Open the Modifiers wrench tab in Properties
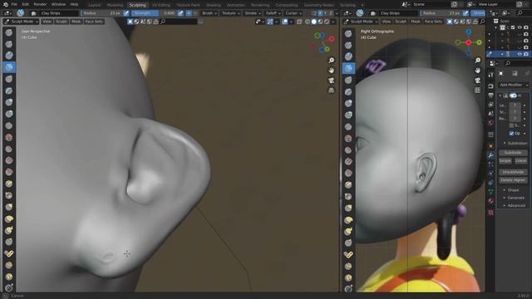This screenshot has width=532, height=299. pyautogui.click(x=490, y=155)
